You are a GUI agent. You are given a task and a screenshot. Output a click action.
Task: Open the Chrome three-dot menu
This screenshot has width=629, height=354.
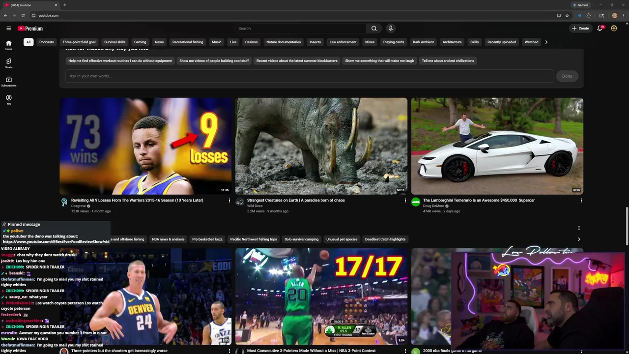(624, 15)
